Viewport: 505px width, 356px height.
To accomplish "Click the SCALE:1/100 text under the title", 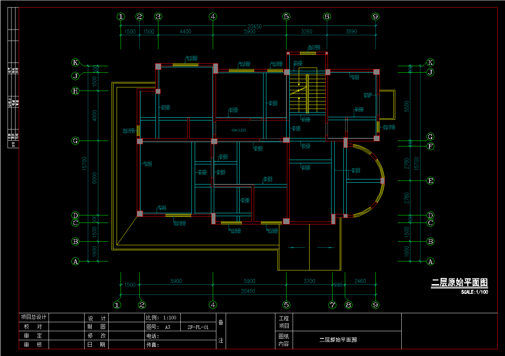I will (474, 292).
